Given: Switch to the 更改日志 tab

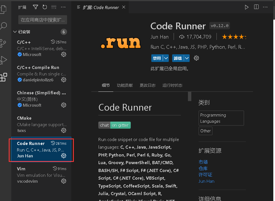Looking at the screenshot, I should click(147, 85).
